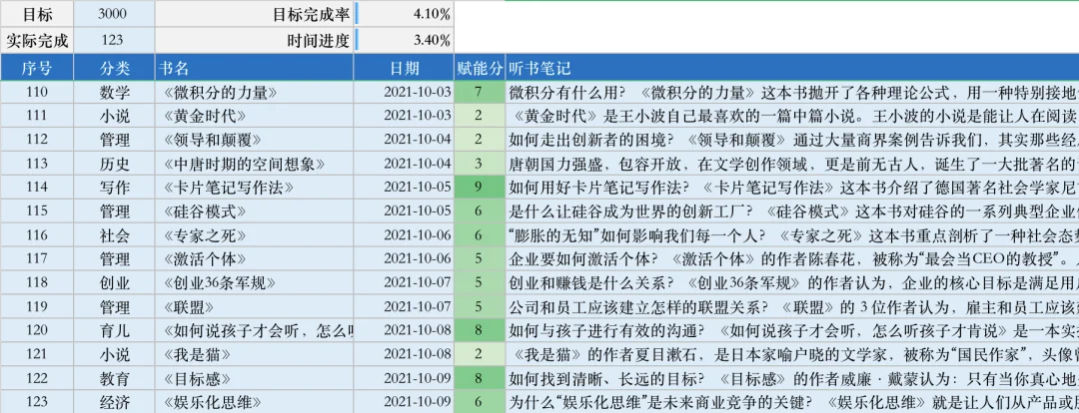This screenshot has height=413, width=1079.
Task: Open note starting 如何走出创新者的困境？
Action: (x=792, y=141)
